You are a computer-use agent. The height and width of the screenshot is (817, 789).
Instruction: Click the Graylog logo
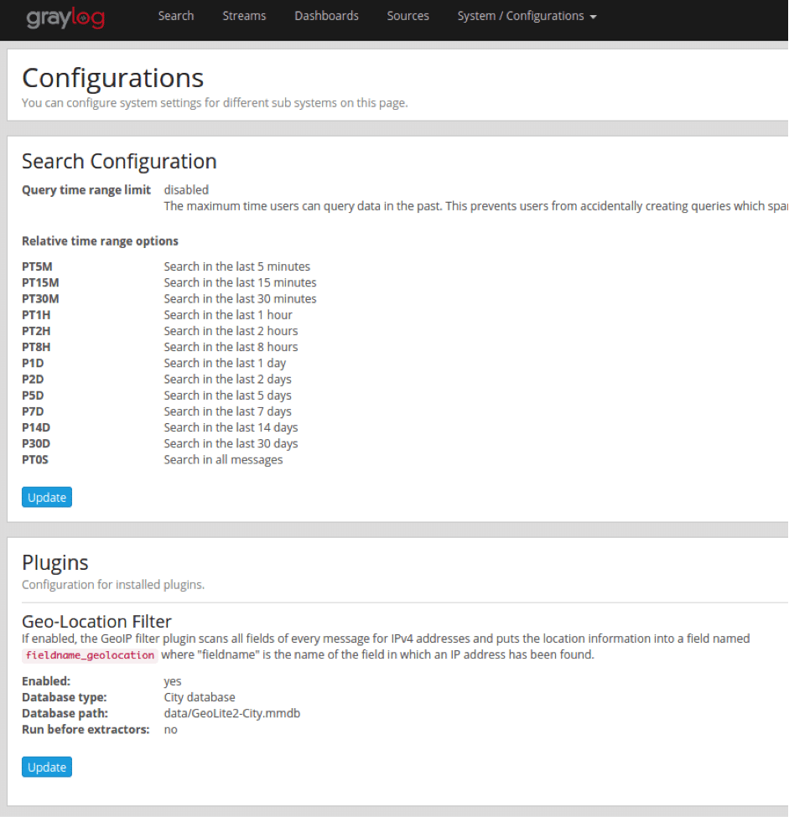(x=65, y=18)
